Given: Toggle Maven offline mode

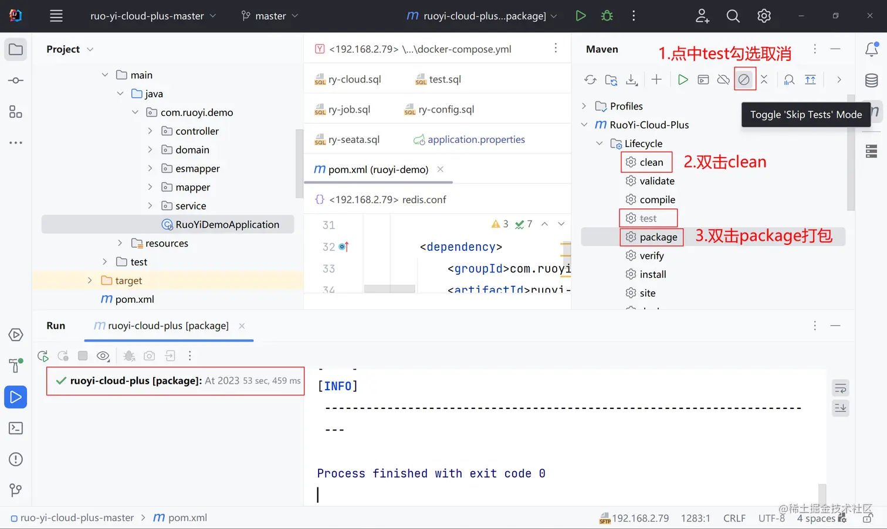Looking at the screenshot, I should (723, 80).
